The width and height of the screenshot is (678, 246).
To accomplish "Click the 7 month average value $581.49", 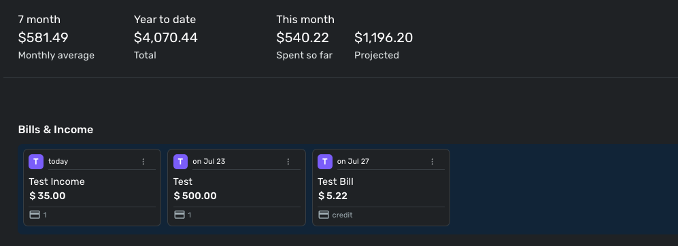I will (x=44, y=37).
